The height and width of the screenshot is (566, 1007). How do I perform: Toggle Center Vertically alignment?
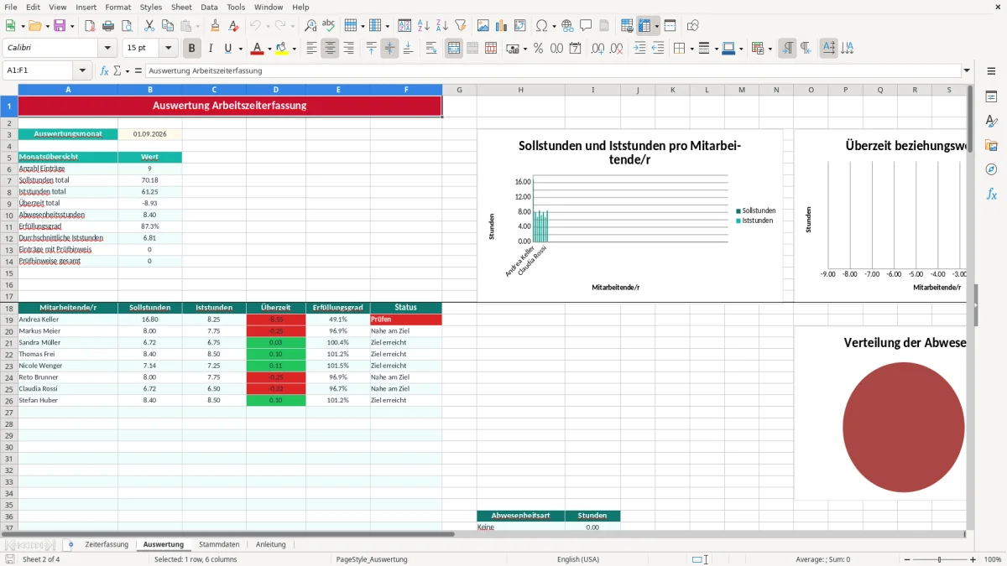389,49
